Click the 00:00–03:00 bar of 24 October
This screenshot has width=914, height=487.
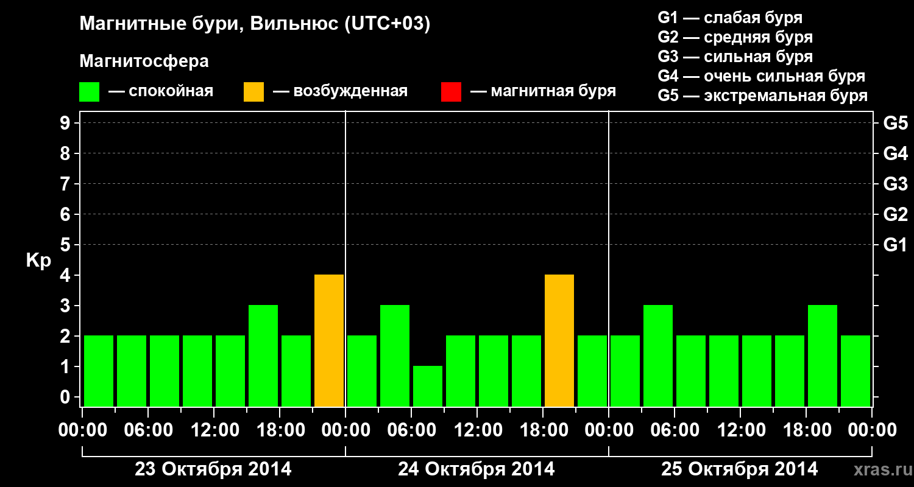(x=362, y=371)
